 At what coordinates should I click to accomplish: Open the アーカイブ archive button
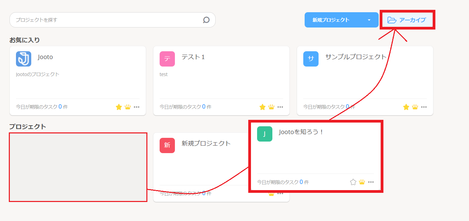coord(407,20)
